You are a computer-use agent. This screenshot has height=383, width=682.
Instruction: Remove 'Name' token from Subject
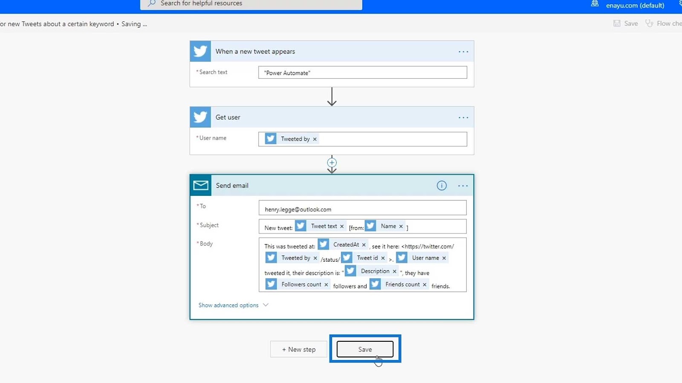[x=401, y=226]
